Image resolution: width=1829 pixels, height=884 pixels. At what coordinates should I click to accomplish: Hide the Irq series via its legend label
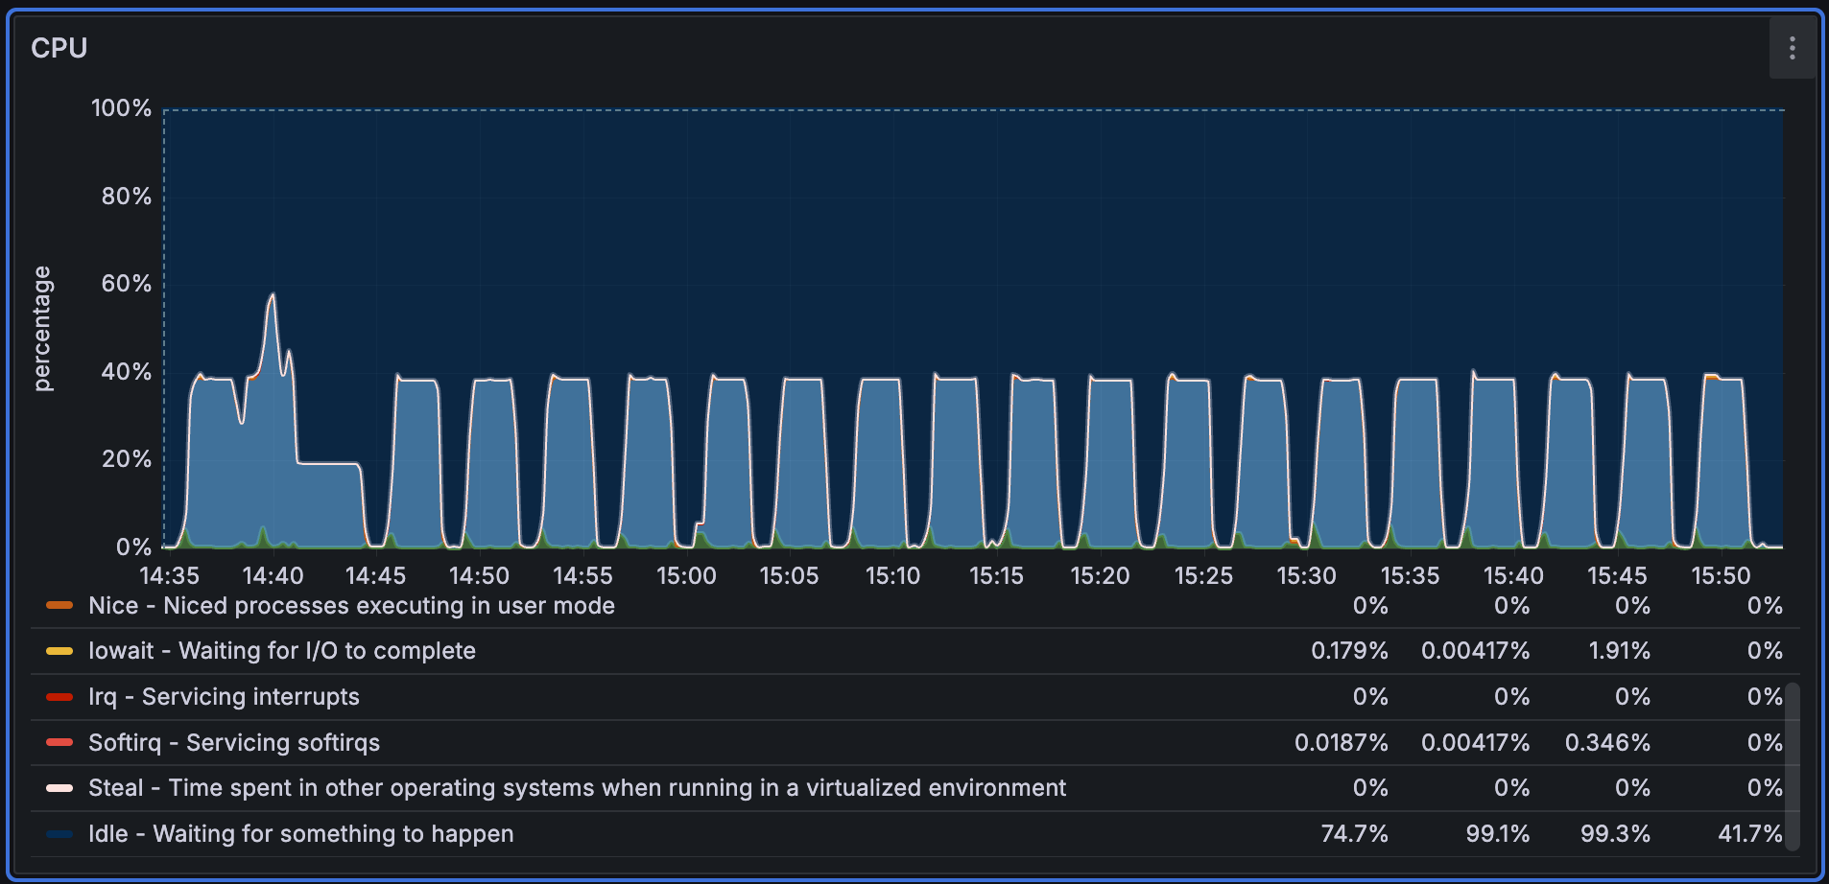(x=223, y=696)
